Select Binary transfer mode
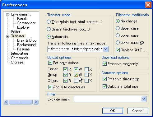 point(49,29)
